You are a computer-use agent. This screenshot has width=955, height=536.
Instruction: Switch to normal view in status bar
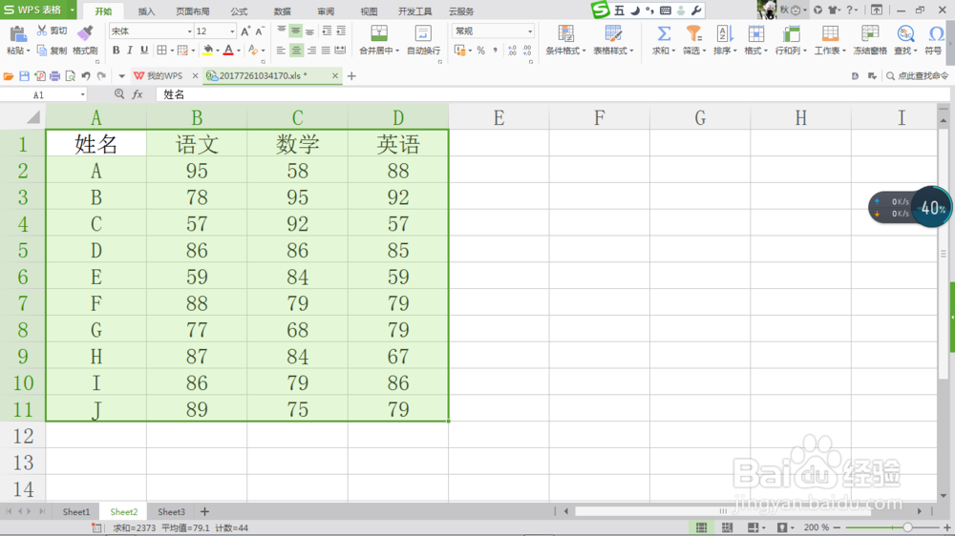coord(702,527)
